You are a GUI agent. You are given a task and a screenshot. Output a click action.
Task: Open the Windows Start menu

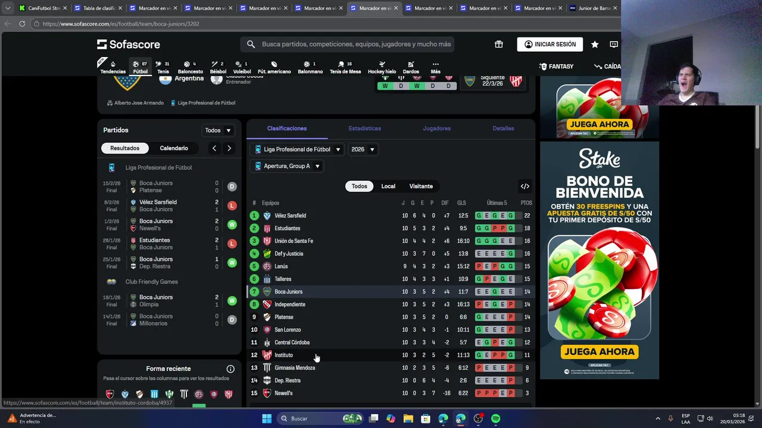pyautogui.click(x=267, y=418)
